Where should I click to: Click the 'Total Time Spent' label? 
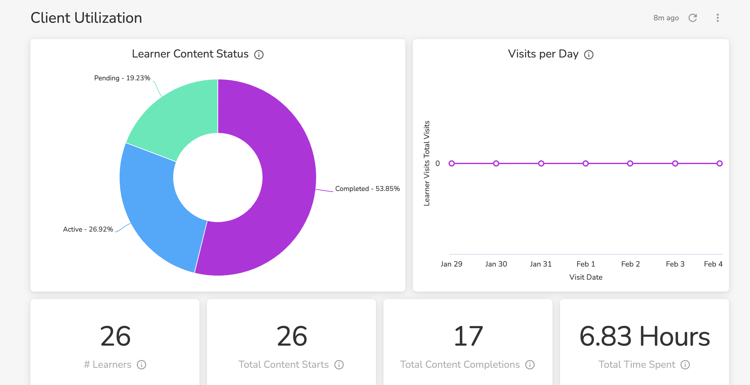[x=637, y=365]
